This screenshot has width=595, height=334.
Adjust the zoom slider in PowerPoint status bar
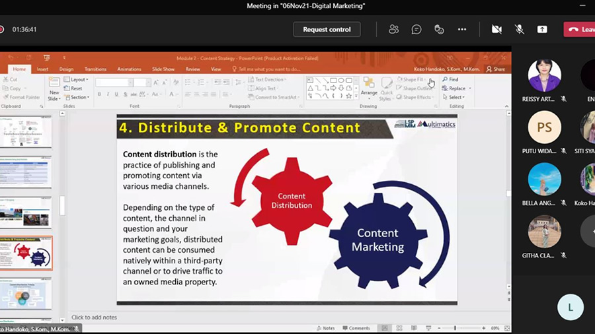[x=455, y=328]
